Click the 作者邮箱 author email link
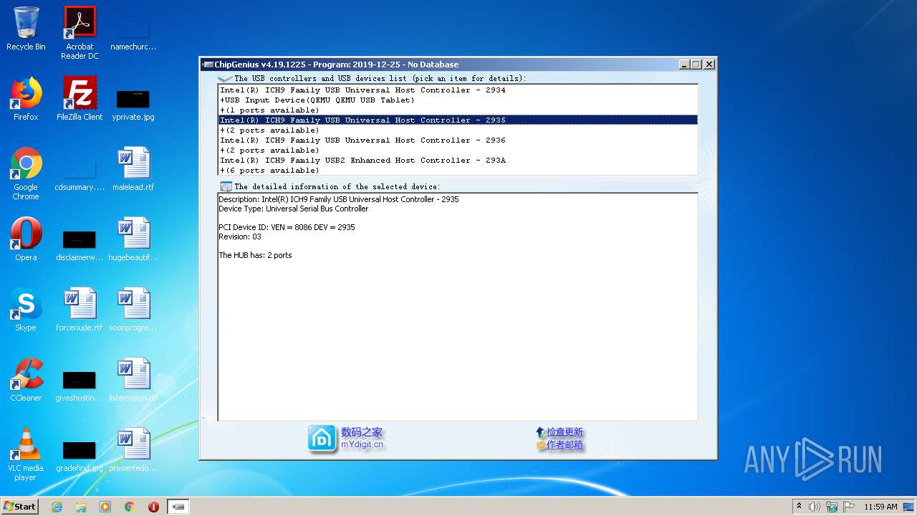The image size is (917, 516). coord(564,445)
